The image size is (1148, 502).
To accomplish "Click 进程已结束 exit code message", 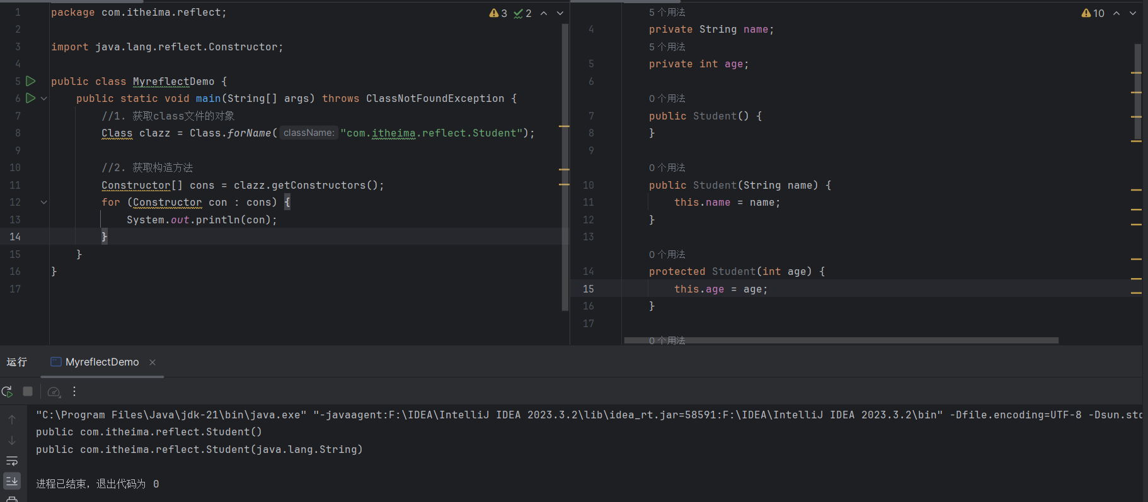I will [98, 484].
